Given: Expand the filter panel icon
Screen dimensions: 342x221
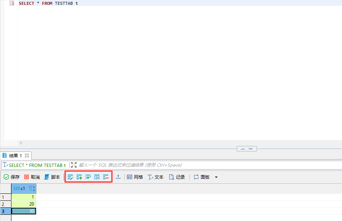Looking at the screenshot, I should [74, 165].
